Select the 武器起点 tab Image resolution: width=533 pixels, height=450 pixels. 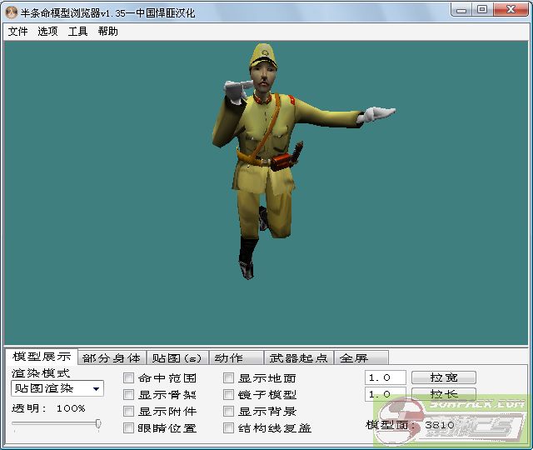click(298, 358)
